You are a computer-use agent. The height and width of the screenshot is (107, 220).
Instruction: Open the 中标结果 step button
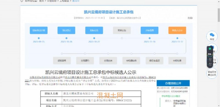pos(177,61)
